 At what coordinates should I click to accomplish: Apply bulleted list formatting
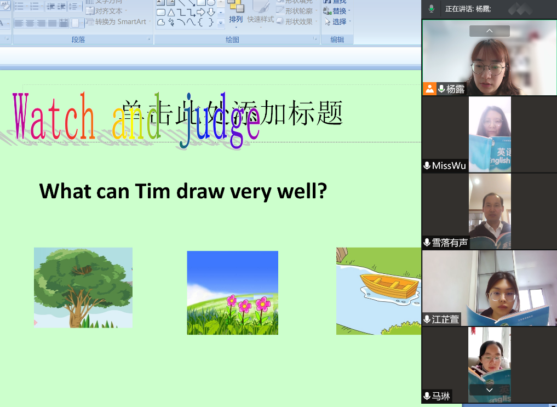tap(19, 6)
